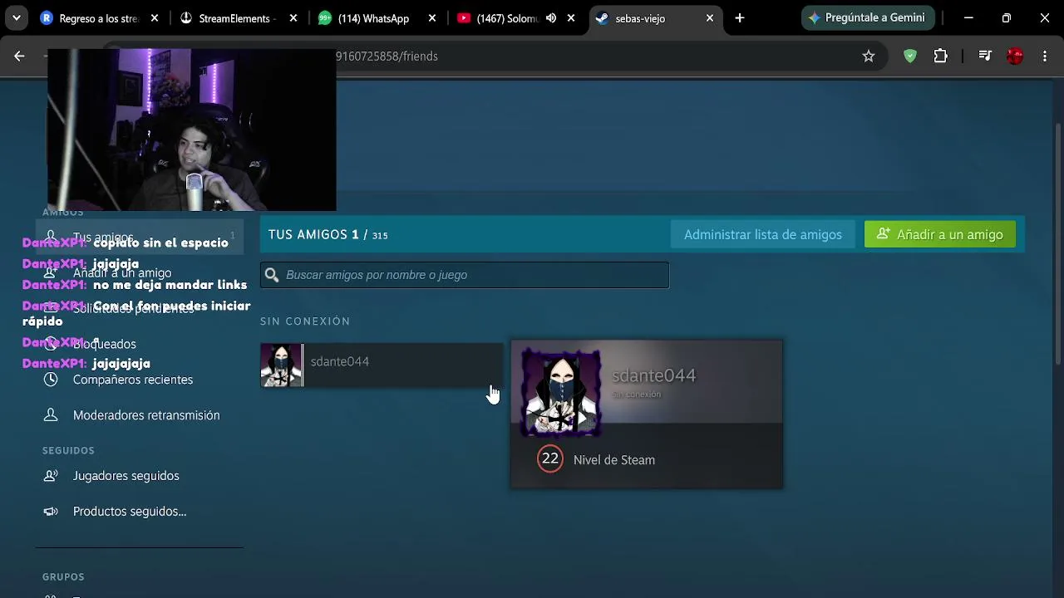Screen dimensions: 1064x598
Task: Click the Pregúntale a Gemini button
Action: coord(868,18)
